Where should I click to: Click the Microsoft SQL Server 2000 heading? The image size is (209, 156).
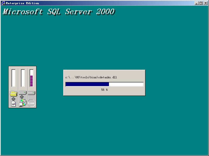(59, 12)
